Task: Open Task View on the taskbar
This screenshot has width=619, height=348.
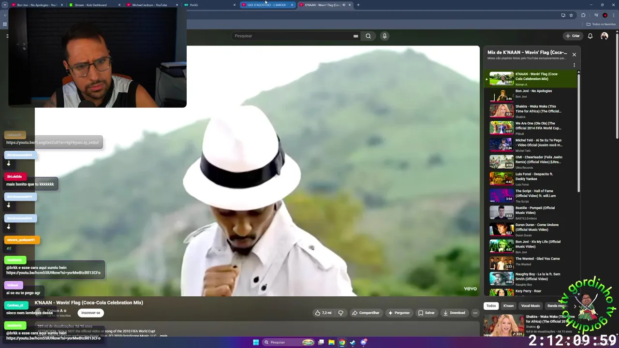Action: (321, 342)
